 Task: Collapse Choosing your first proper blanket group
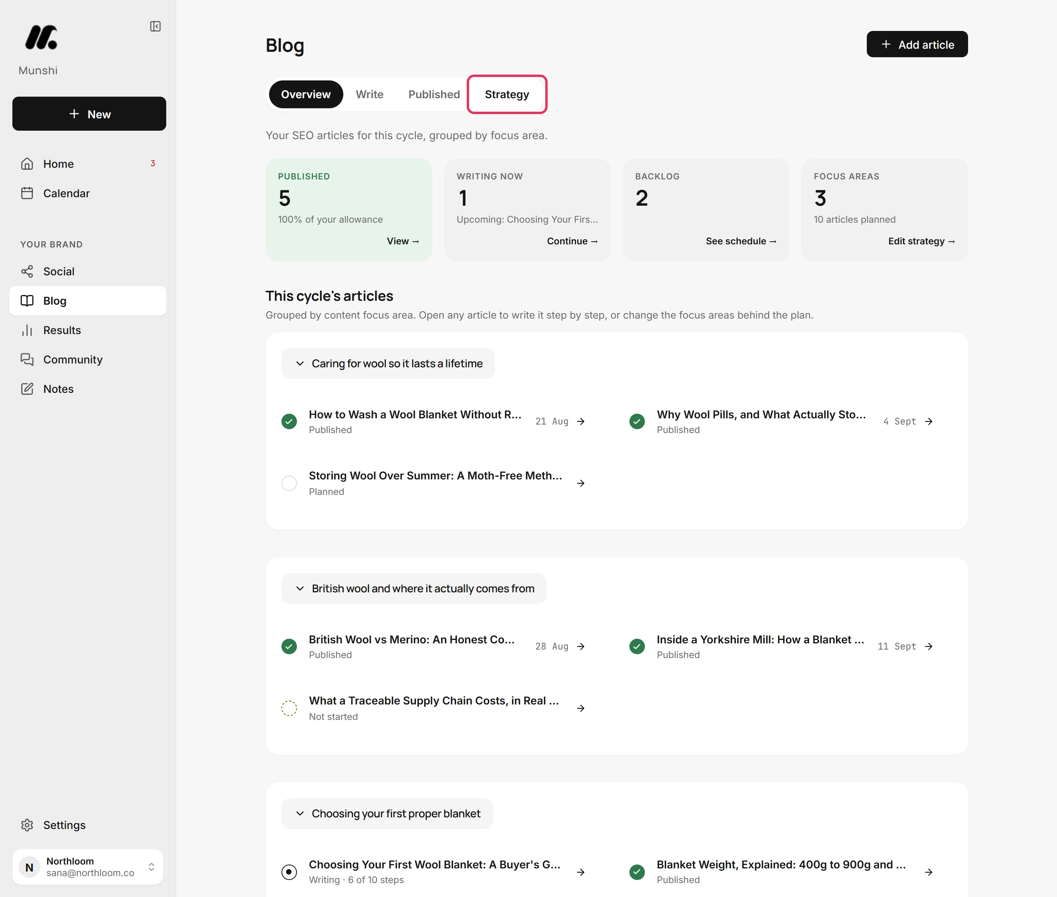387,813
